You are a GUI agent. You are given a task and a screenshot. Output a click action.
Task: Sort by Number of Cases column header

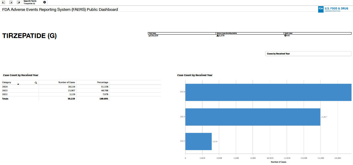[67, 82]
